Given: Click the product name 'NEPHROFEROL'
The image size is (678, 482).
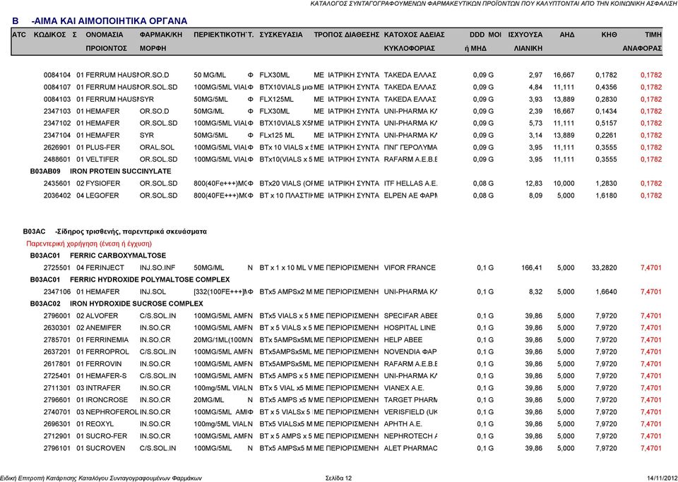Looking at the screenshot, I should pyautogui.click(x=112, y=412).
